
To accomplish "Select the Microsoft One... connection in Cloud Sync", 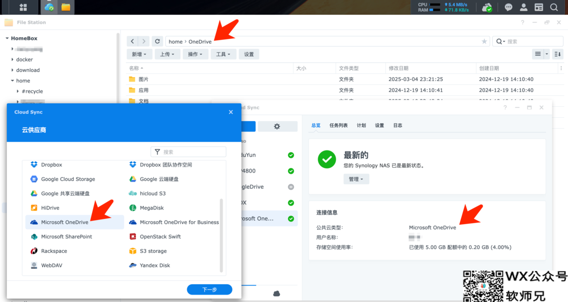I will coord(269,219).
